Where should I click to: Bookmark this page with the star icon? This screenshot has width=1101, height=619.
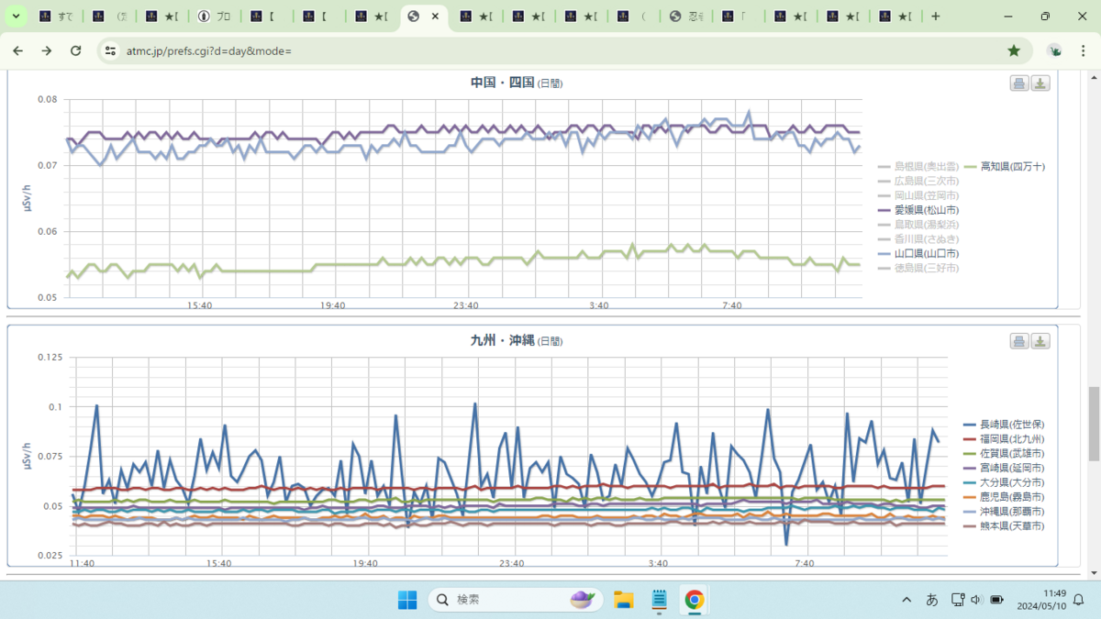coord(1014,50)
